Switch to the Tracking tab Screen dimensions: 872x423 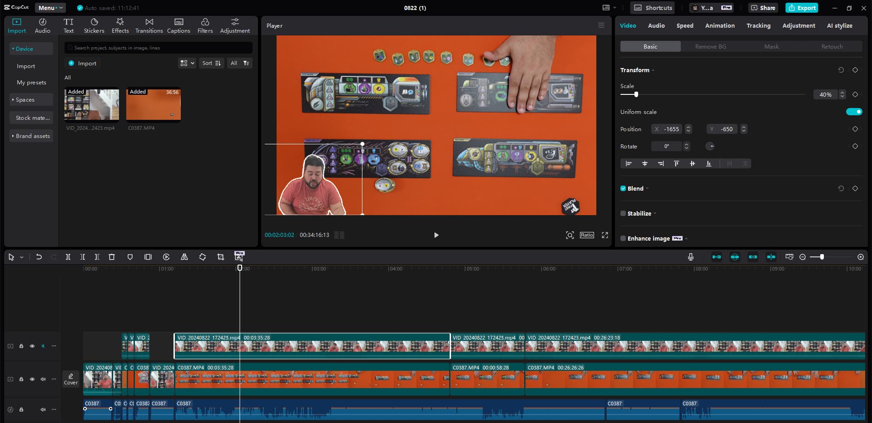[758, 25]
